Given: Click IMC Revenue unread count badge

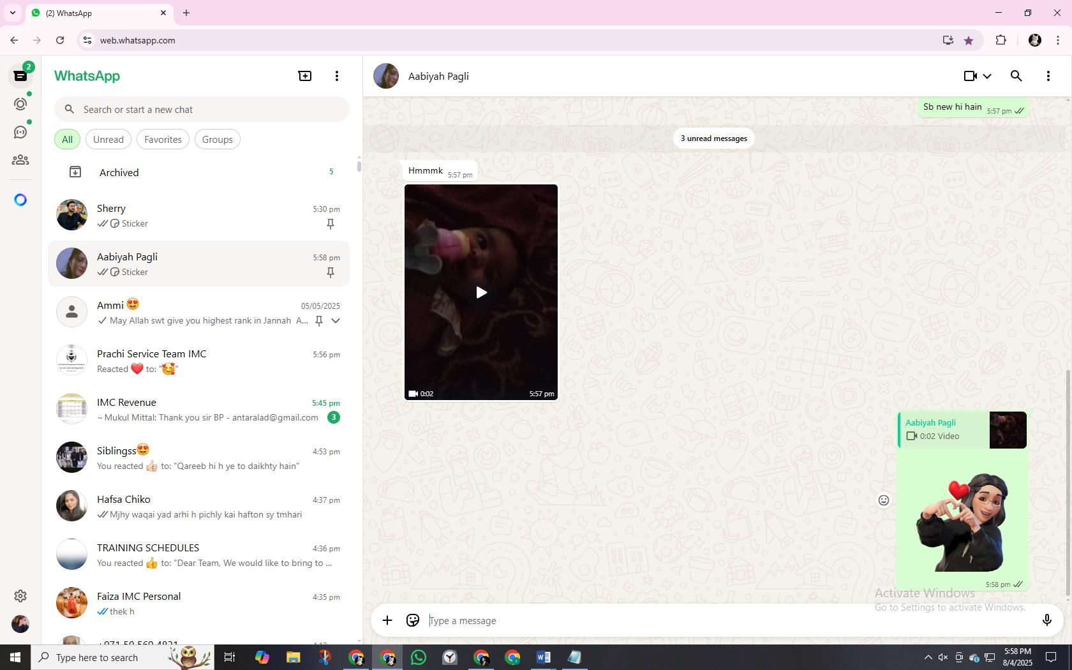Looking at the screenshot, I should 334,417.
